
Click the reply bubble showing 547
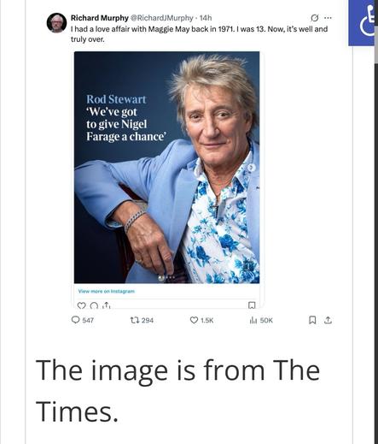tap(82, 320)
